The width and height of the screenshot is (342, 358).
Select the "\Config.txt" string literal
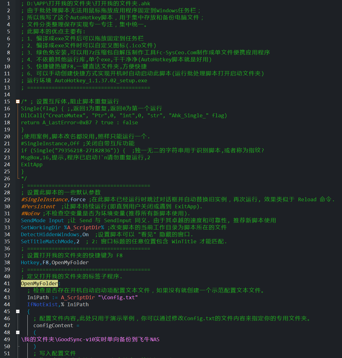[x=118, y=297]
